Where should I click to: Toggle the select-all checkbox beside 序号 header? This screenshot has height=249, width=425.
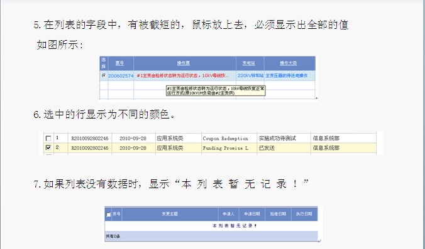(108, 215)
